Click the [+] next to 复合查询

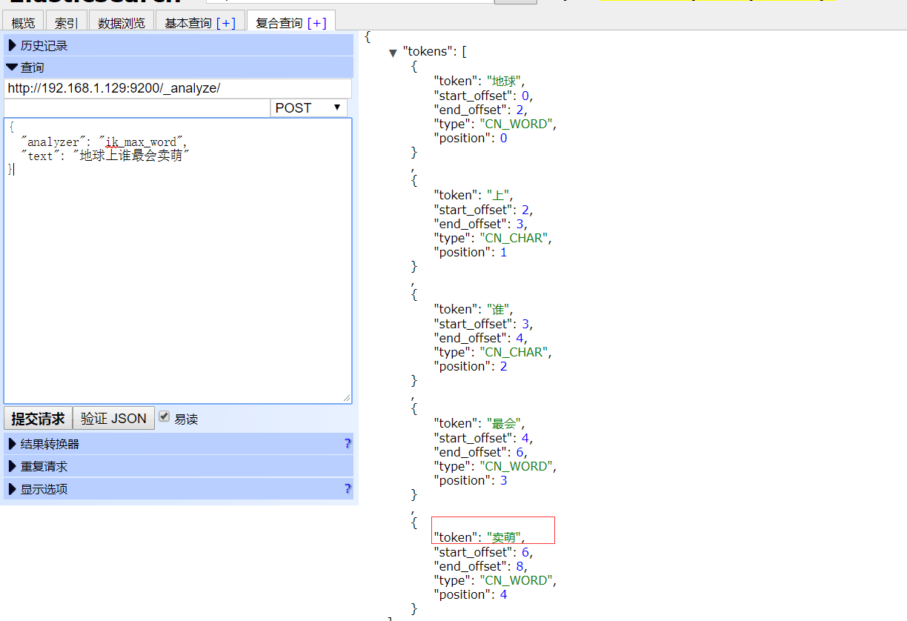(x=316, y=23)
